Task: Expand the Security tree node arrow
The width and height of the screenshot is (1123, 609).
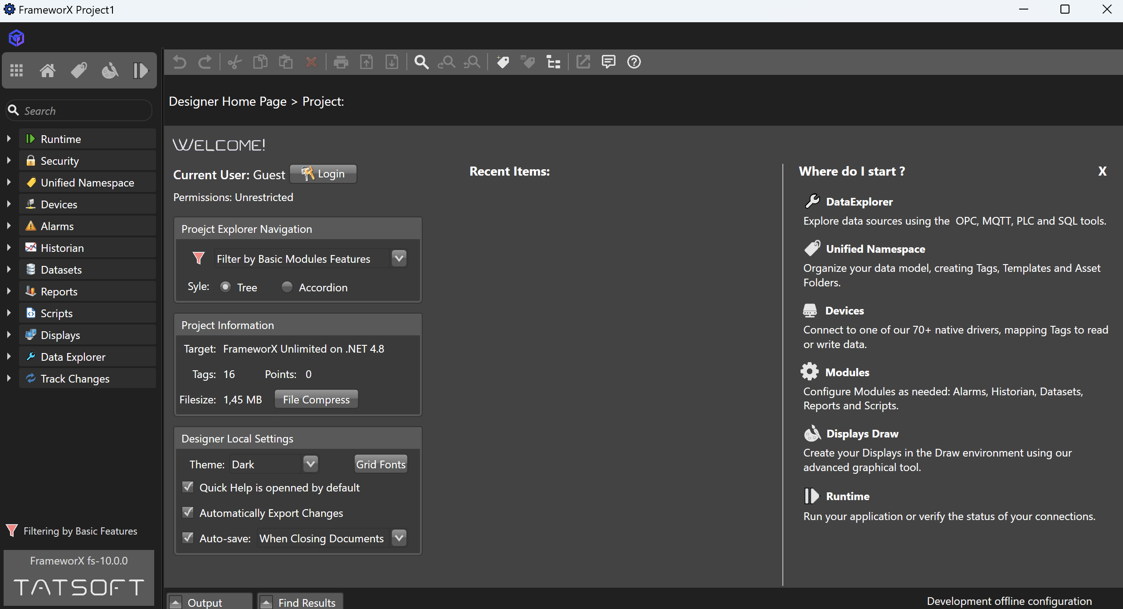Action: click(9, 160)
